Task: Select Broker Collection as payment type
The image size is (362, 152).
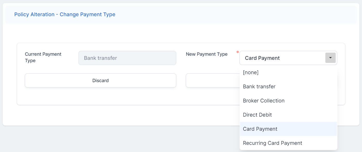Action: 263,101
